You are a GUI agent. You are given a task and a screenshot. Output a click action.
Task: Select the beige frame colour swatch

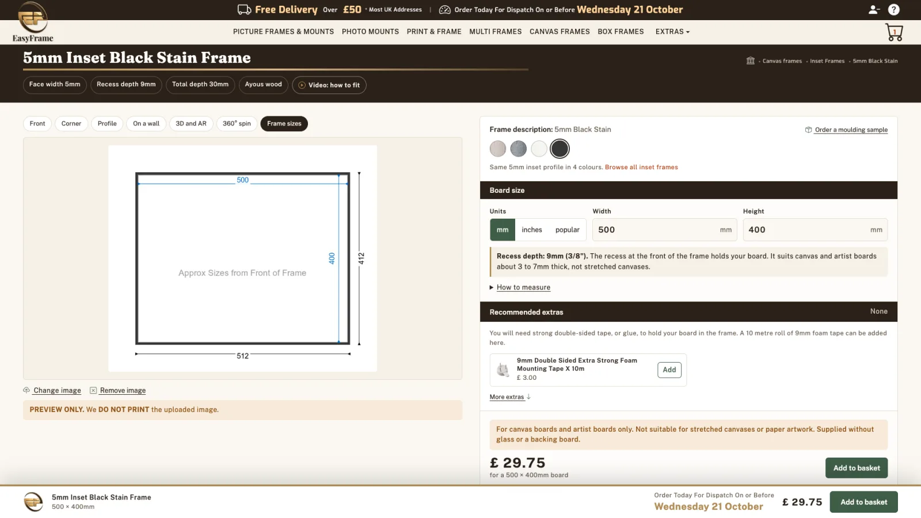click(x=498, y=148)
